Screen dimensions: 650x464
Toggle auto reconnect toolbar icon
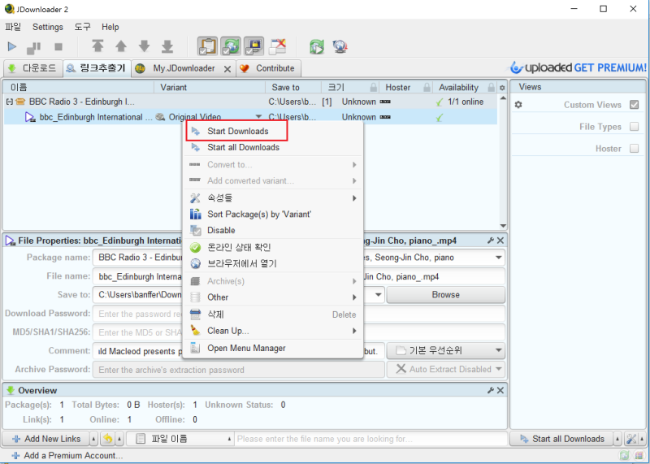[231, 46]
